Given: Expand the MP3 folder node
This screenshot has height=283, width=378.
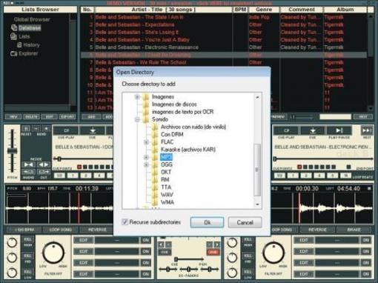Looking at the screenshot, I should 146,157.
